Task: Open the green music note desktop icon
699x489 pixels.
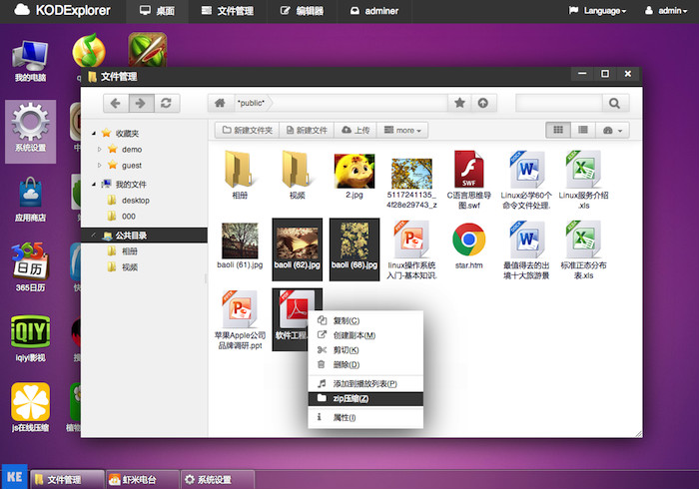Action: pyautogui.click(x=89, y=50)
